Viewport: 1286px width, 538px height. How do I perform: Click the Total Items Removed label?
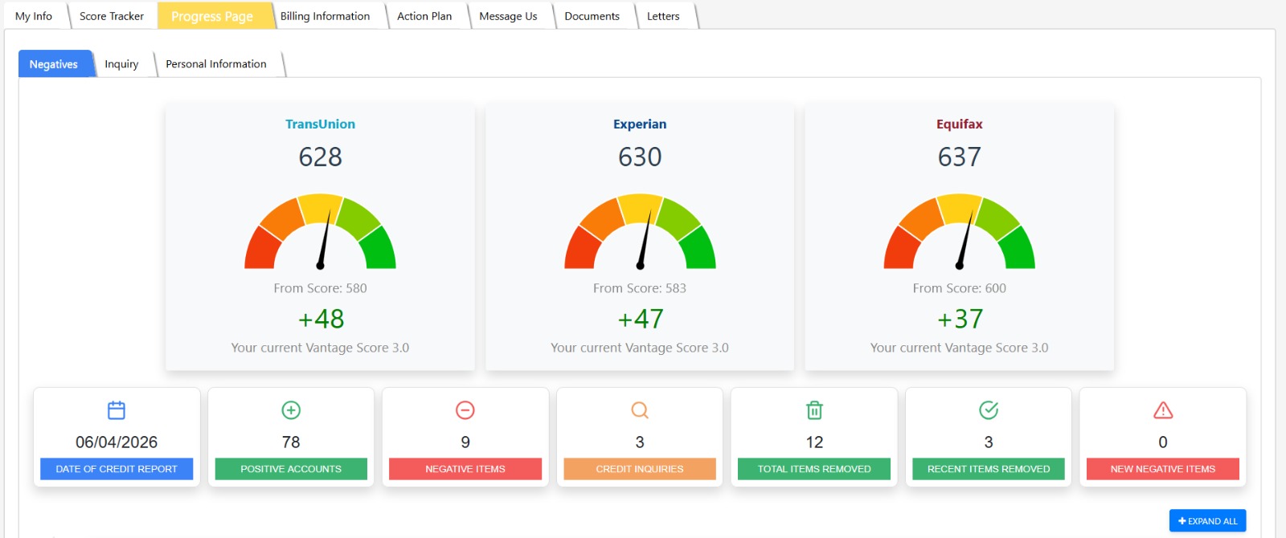(814, 469)
